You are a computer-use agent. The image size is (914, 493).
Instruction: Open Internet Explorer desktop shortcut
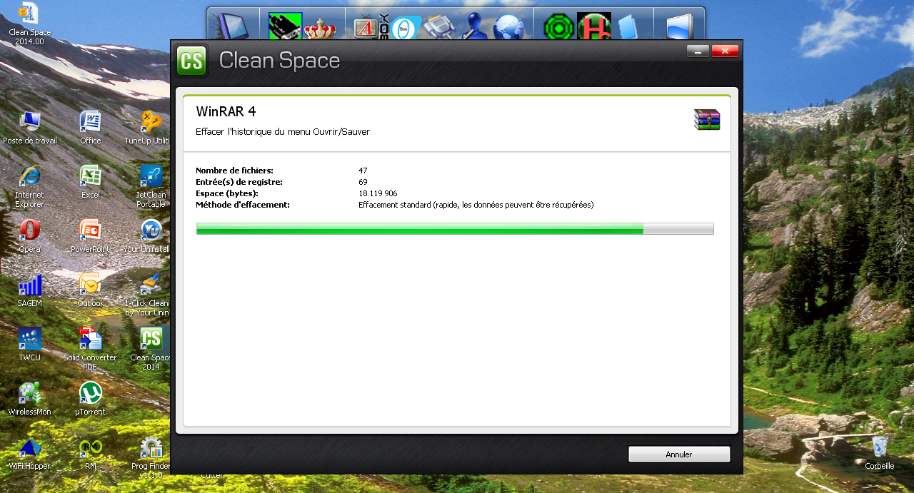point(29,176)
